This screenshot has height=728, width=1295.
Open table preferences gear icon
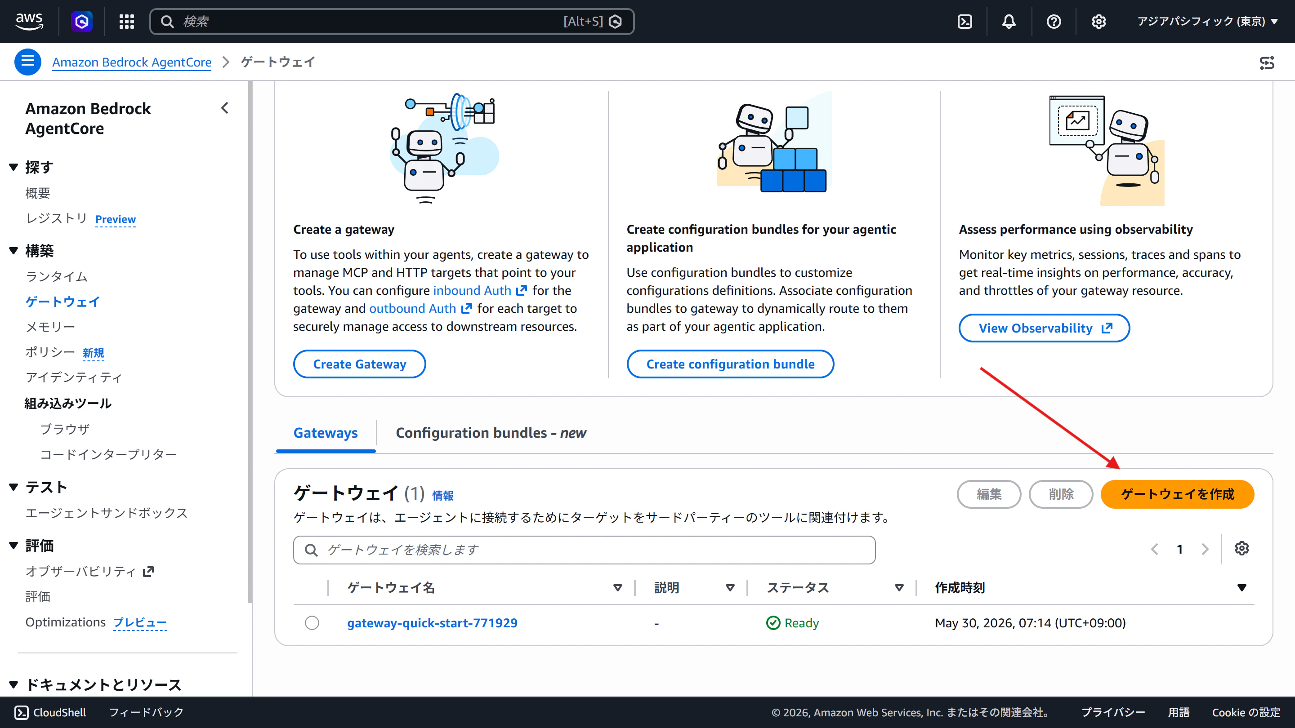pyautogui.click(x=1241, y=549)
